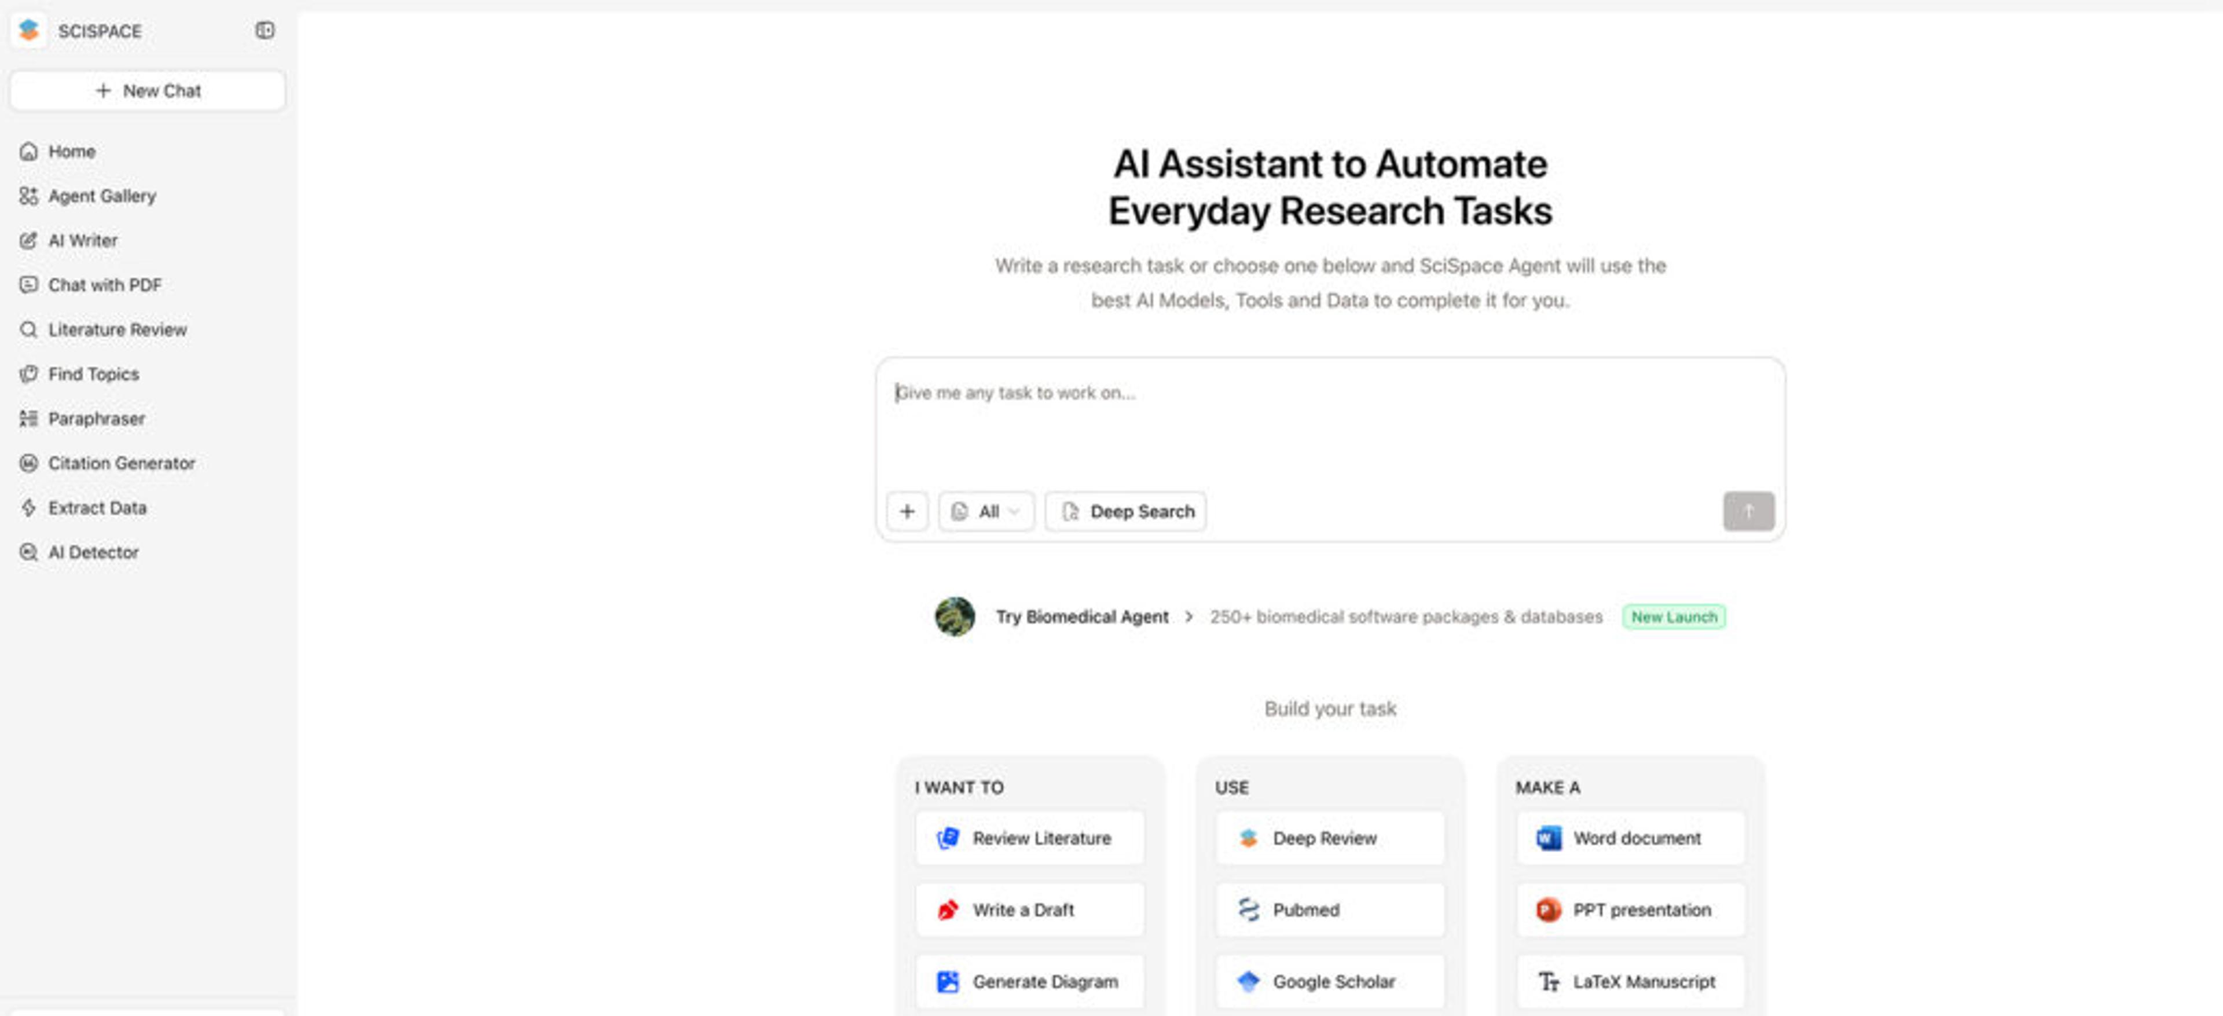
Task: Click the Biomedical Agent avatar
Action: click(955, 617)
